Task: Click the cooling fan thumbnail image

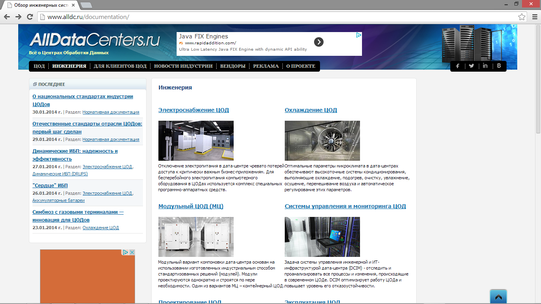Action: (x=322, y=141)
